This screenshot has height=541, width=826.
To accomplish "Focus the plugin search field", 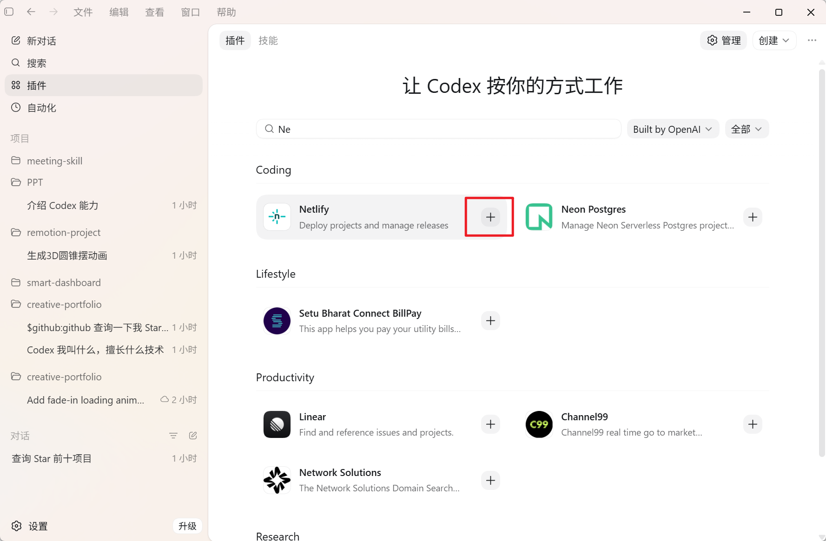I will click(439, 129).
